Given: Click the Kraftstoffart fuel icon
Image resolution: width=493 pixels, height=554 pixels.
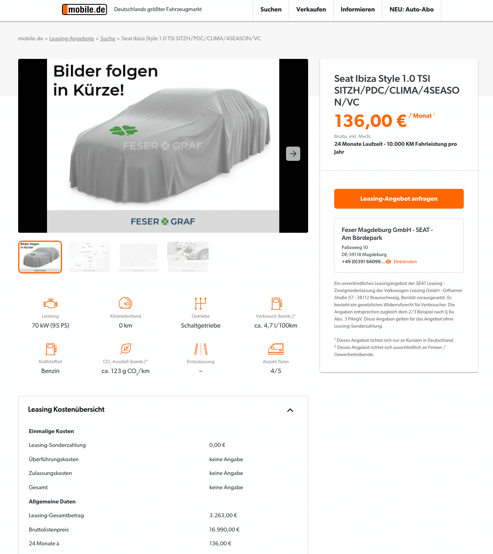Looking at the screenshot, I should pyautogui.click(x=51, y=349).
